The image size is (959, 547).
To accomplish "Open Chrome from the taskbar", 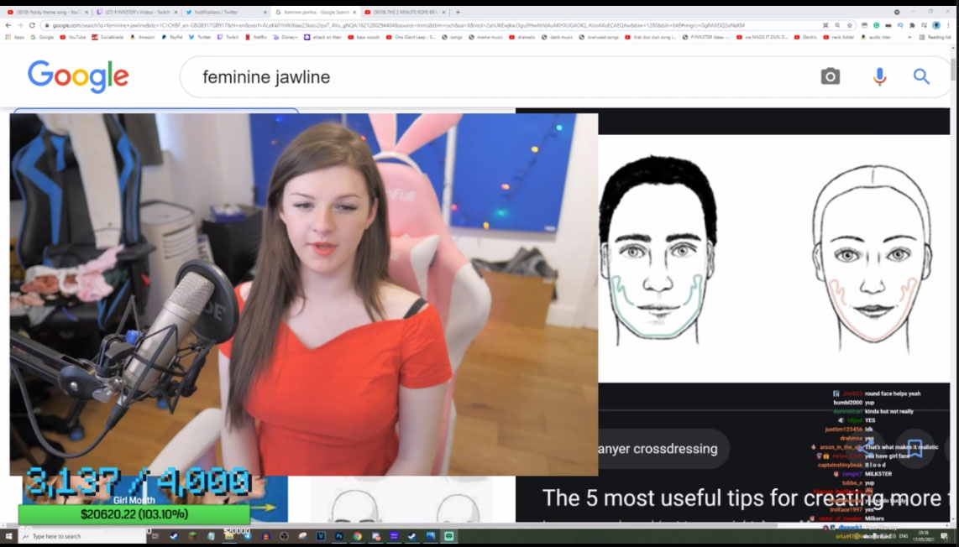I will 357,536.
